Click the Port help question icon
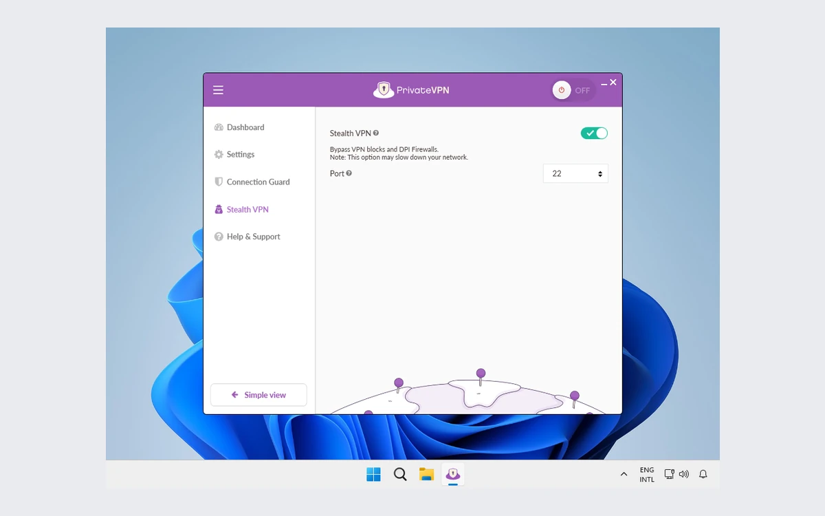 [x=349, y=173]
